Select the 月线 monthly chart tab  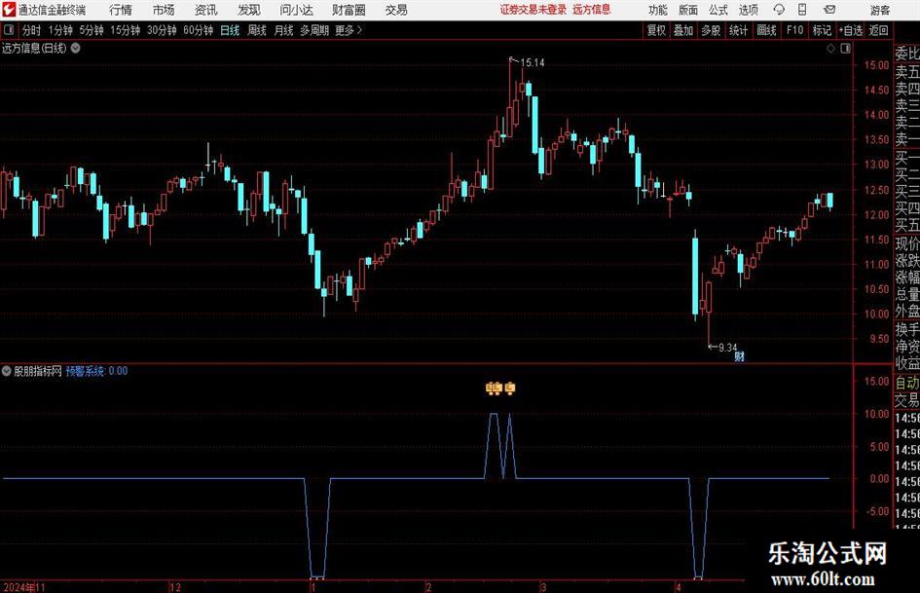[x=283, y=30]
